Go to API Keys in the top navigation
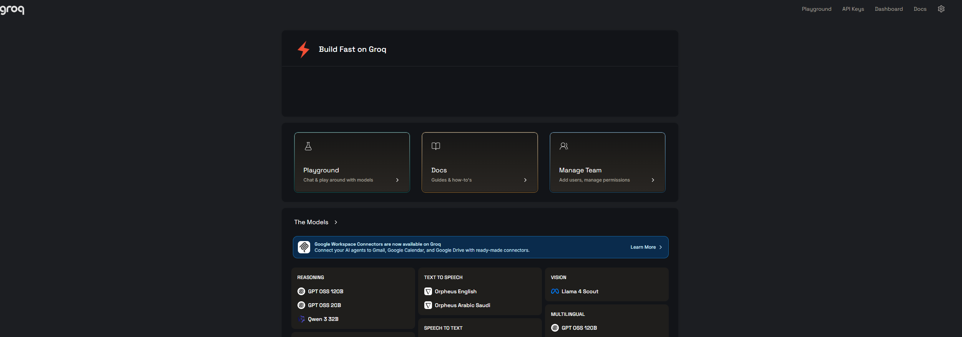 coord(853,9)
